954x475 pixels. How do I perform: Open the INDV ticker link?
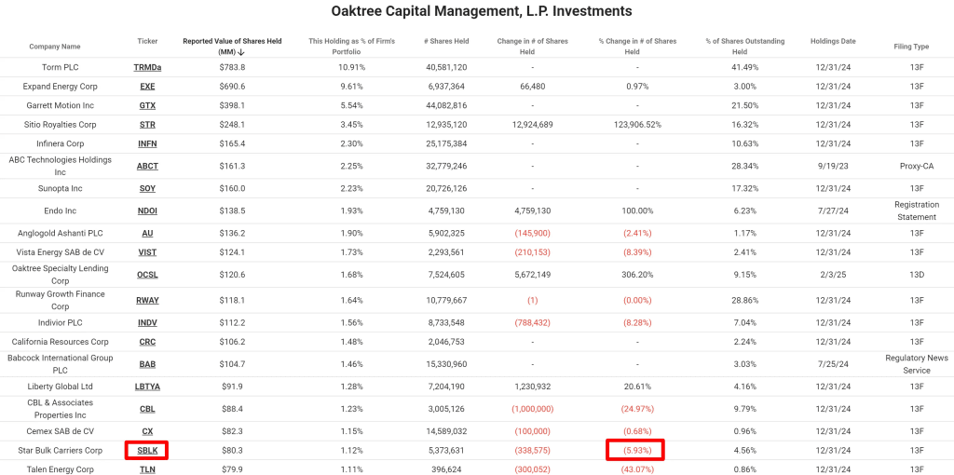click(147, 323)
